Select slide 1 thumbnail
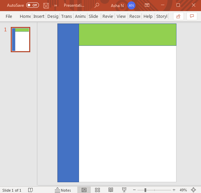This screenshot has width=201, height=193. [x=21, y=39]
